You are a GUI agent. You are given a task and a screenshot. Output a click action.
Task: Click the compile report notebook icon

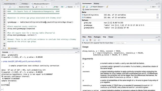[x=42, y=7]
